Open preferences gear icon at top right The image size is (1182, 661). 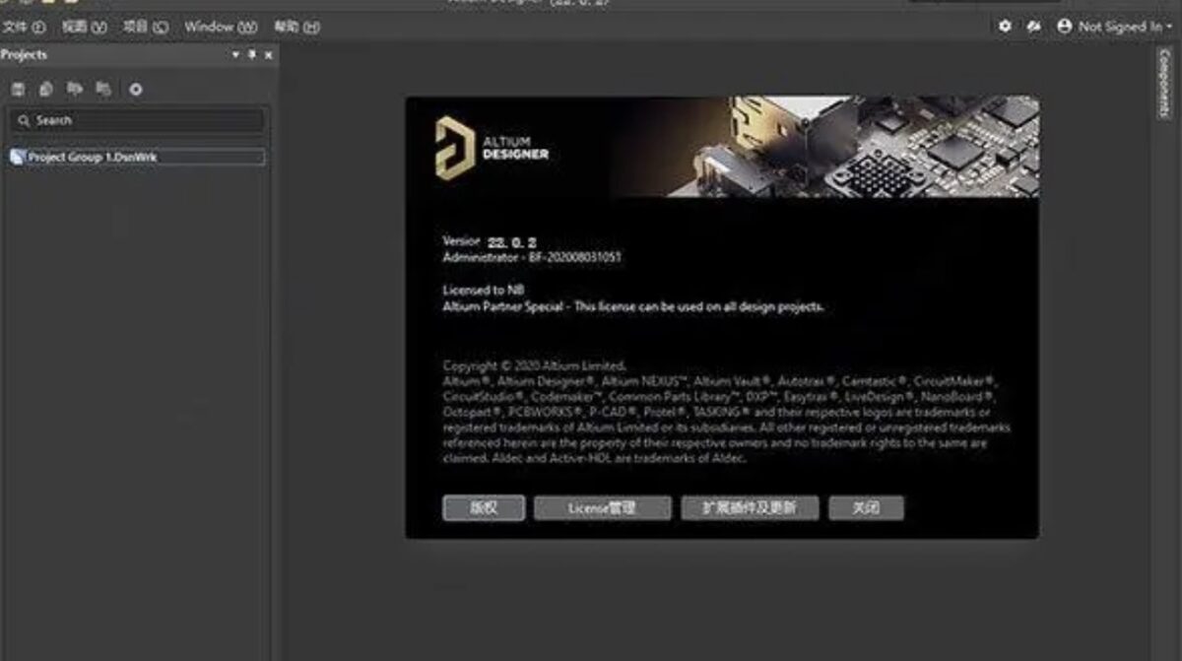point(1005,27)
